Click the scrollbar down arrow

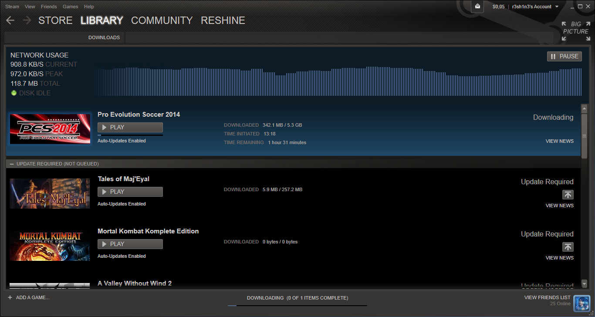(x=584, y=284)
